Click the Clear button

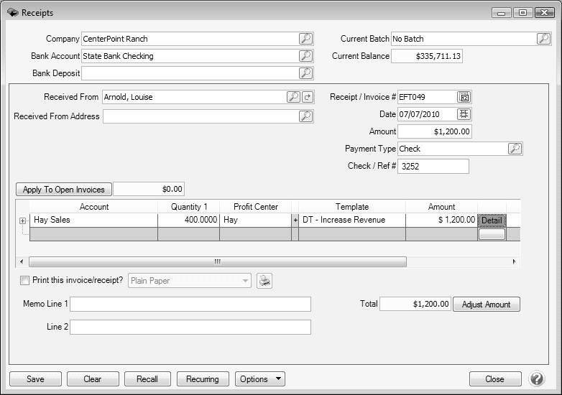coord(93,379)
